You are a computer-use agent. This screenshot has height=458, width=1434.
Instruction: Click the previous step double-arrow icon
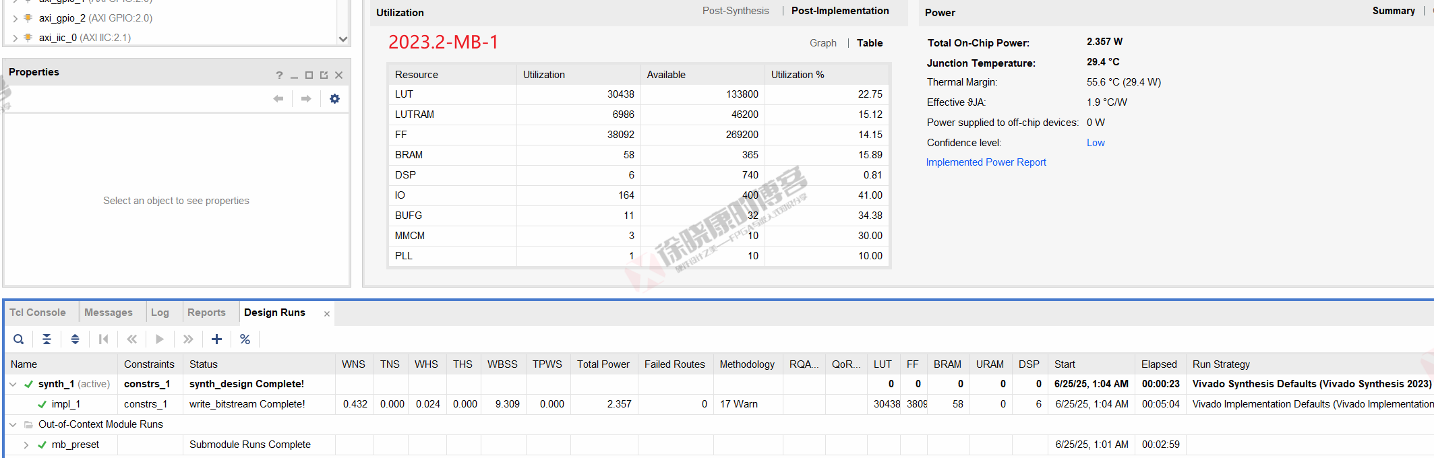pyautogui.click(x=131, y=339)
